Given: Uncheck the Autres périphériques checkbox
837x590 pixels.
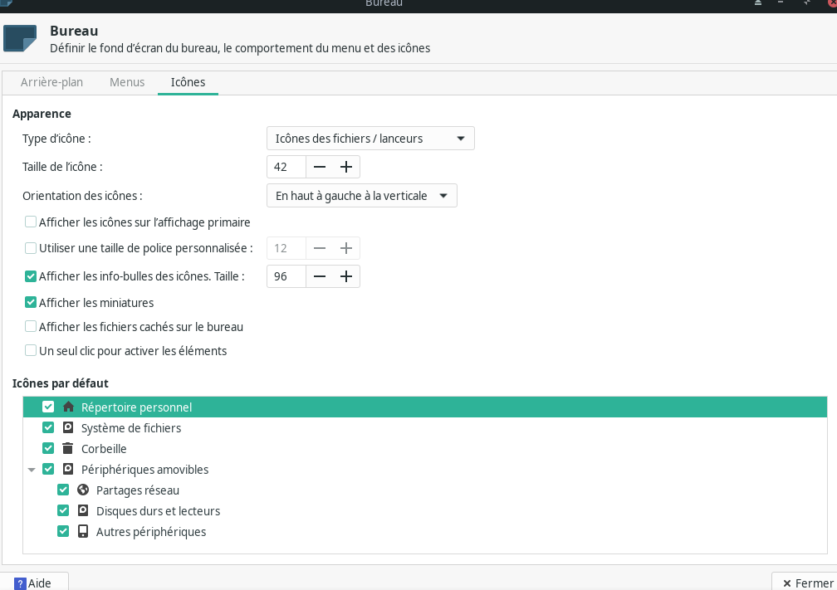Looking at the screenshot, I should (x=63, y=531).
